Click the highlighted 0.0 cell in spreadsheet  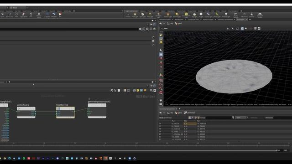(x=190, y=123)
